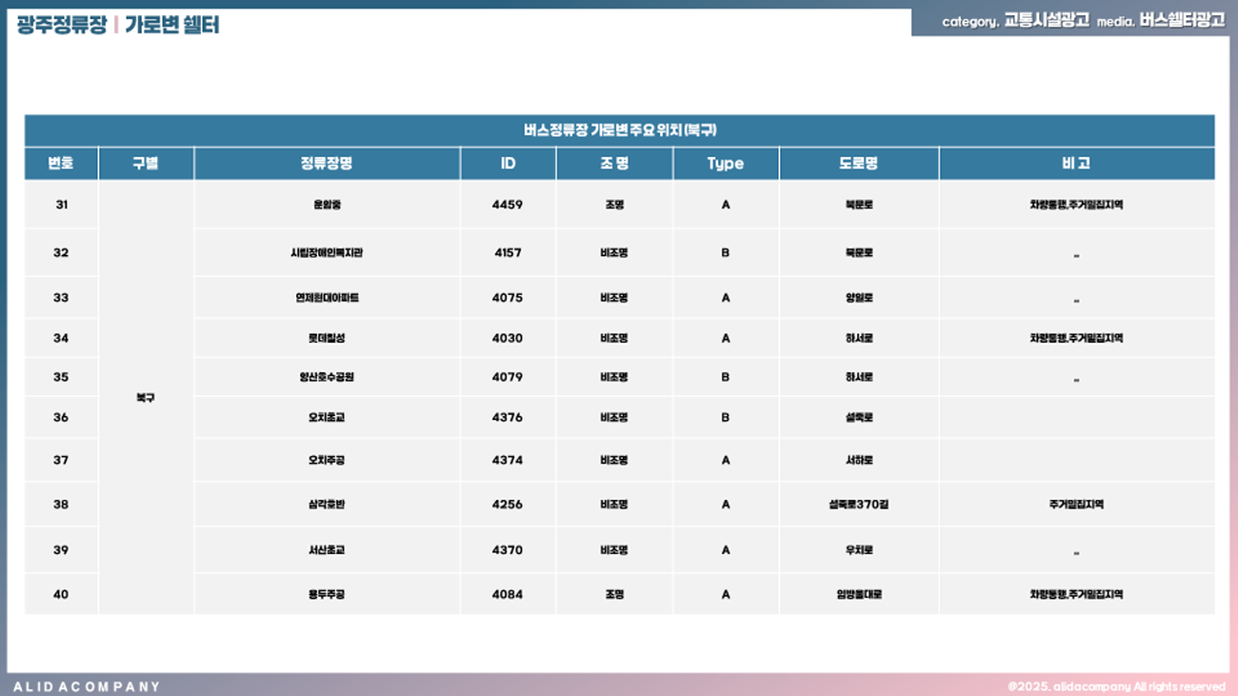Select the 번호 column header
The width and height of the screenshot is (1238, 696).
61,164
